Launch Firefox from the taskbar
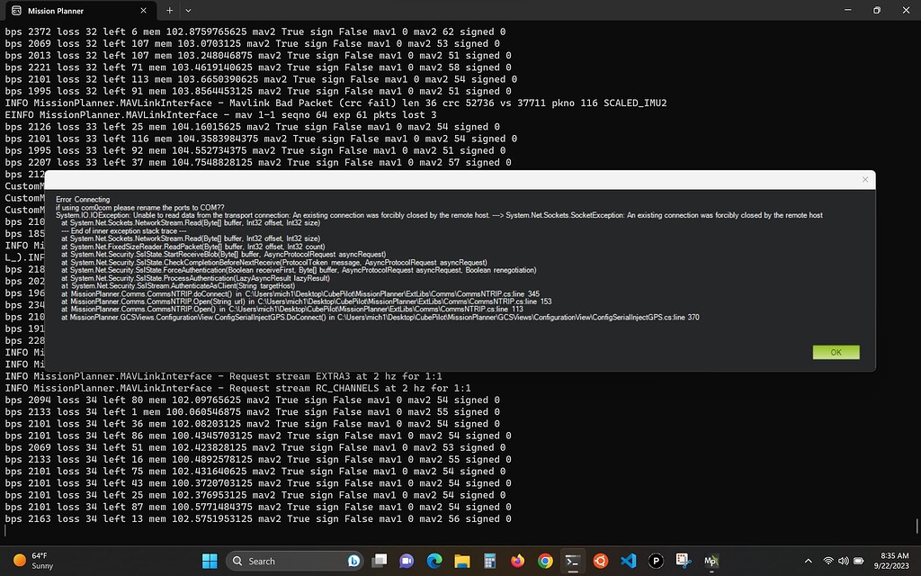 click(x=517, y=560)
